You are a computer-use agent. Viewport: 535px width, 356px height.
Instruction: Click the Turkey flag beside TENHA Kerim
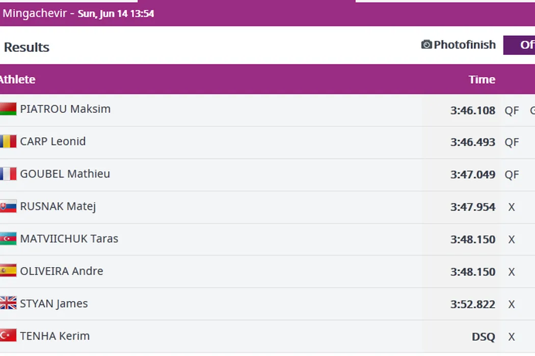click(8, 336)
